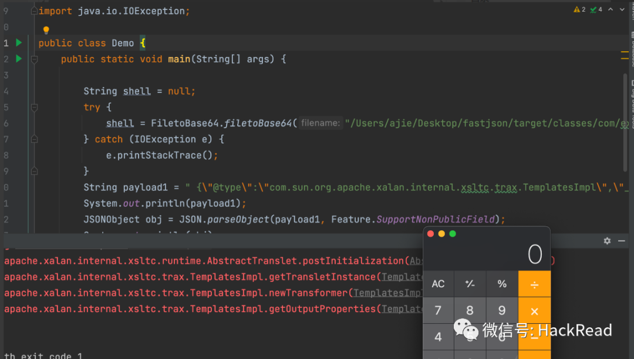Minimize Calculator with the yellow button
The height and width of the screenshot is (359, 634).
click(x=441, y=233)
